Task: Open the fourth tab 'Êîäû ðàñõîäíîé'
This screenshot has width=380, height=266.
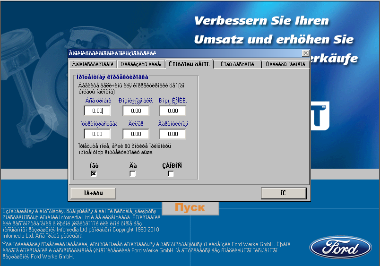Action: click(237, 64)
